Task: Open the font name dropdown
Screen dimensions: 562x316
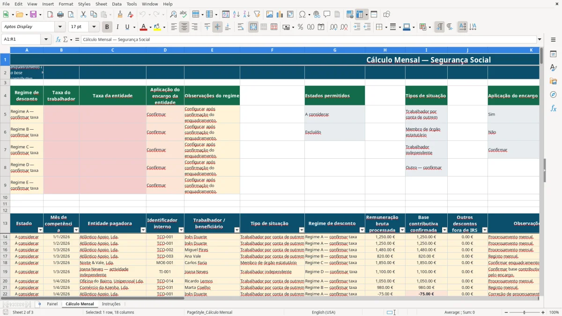Action: point(59,27)
